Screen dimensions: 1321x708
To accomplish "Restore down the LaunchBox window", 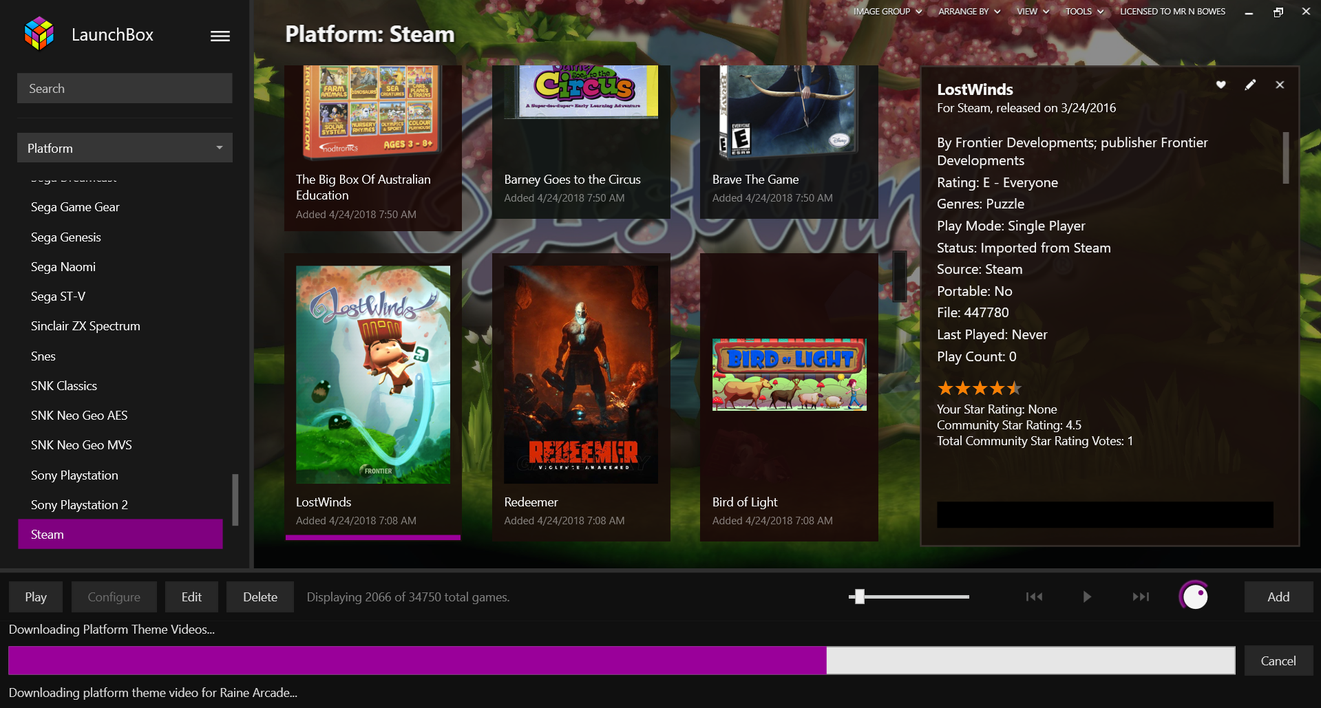I will click(1278, 12).
